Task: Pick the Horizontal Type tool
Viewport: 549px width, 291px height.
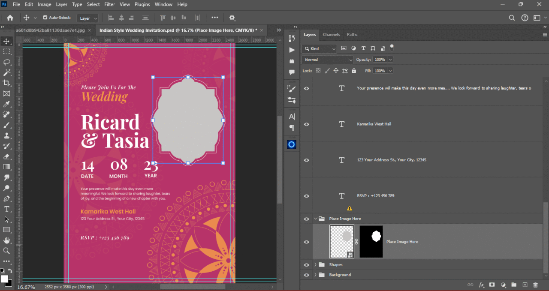Action: [x=6, y=209]
